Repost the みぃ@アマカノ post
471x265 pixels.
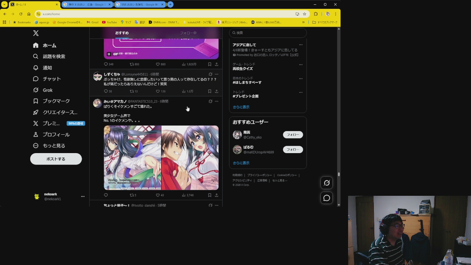[132, 195]
